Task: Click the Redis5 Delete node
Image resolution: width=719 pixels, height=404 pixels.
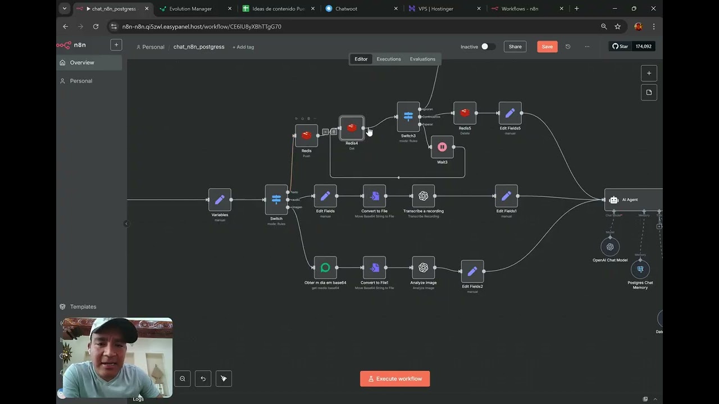Action: 465,113
